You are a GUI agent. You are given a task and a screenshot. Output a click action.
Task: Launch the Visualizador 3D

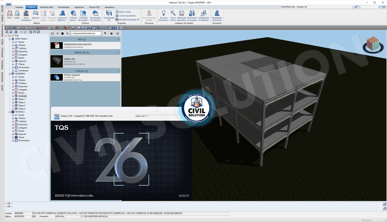point(109,16)
